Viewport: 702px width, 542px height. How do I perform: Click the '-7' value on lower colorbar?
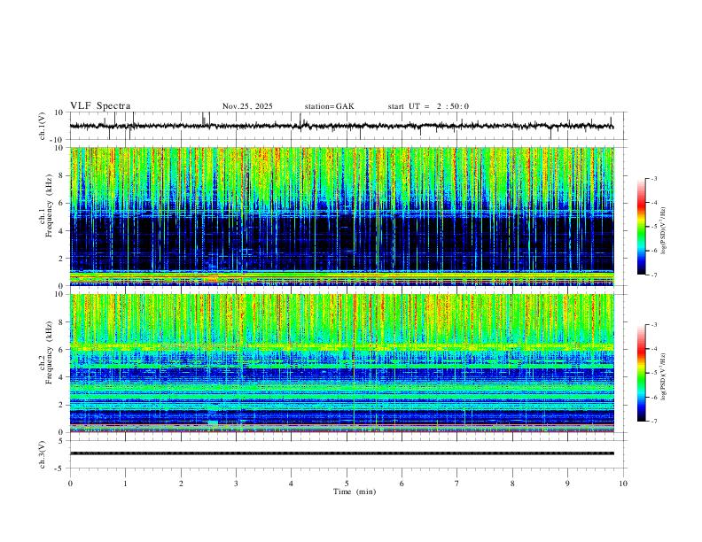click(653, 421)
